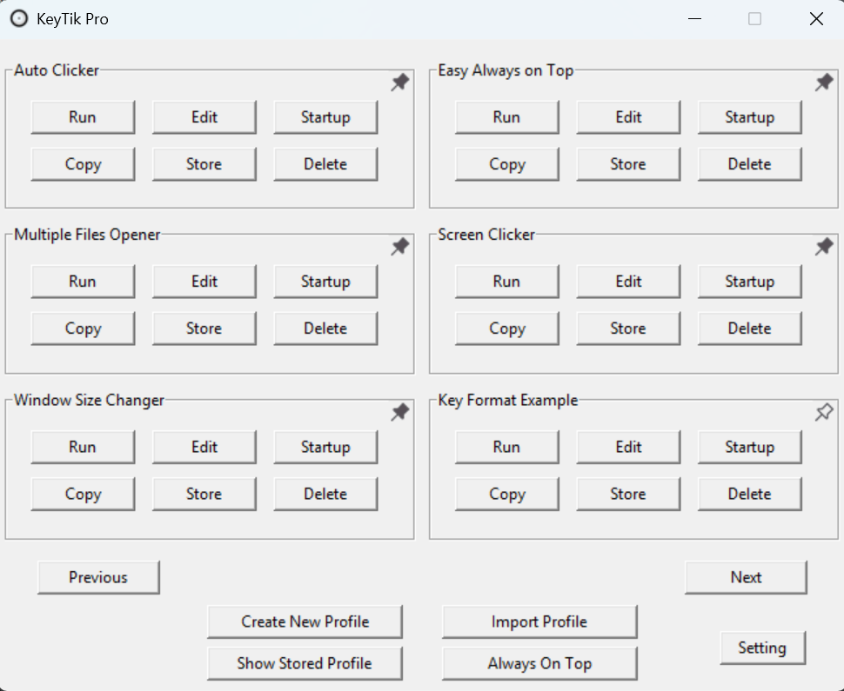Copy the Window Size Changer profile
This screenshot has width=844, height=691.
83,495
